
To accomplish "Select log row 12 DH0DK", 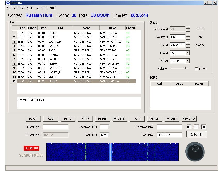I will coord(74,81).
